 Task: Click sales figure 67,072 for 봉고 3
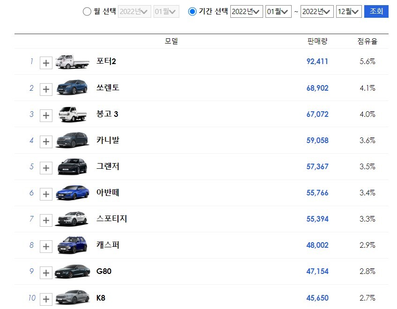tap(317, 114)
